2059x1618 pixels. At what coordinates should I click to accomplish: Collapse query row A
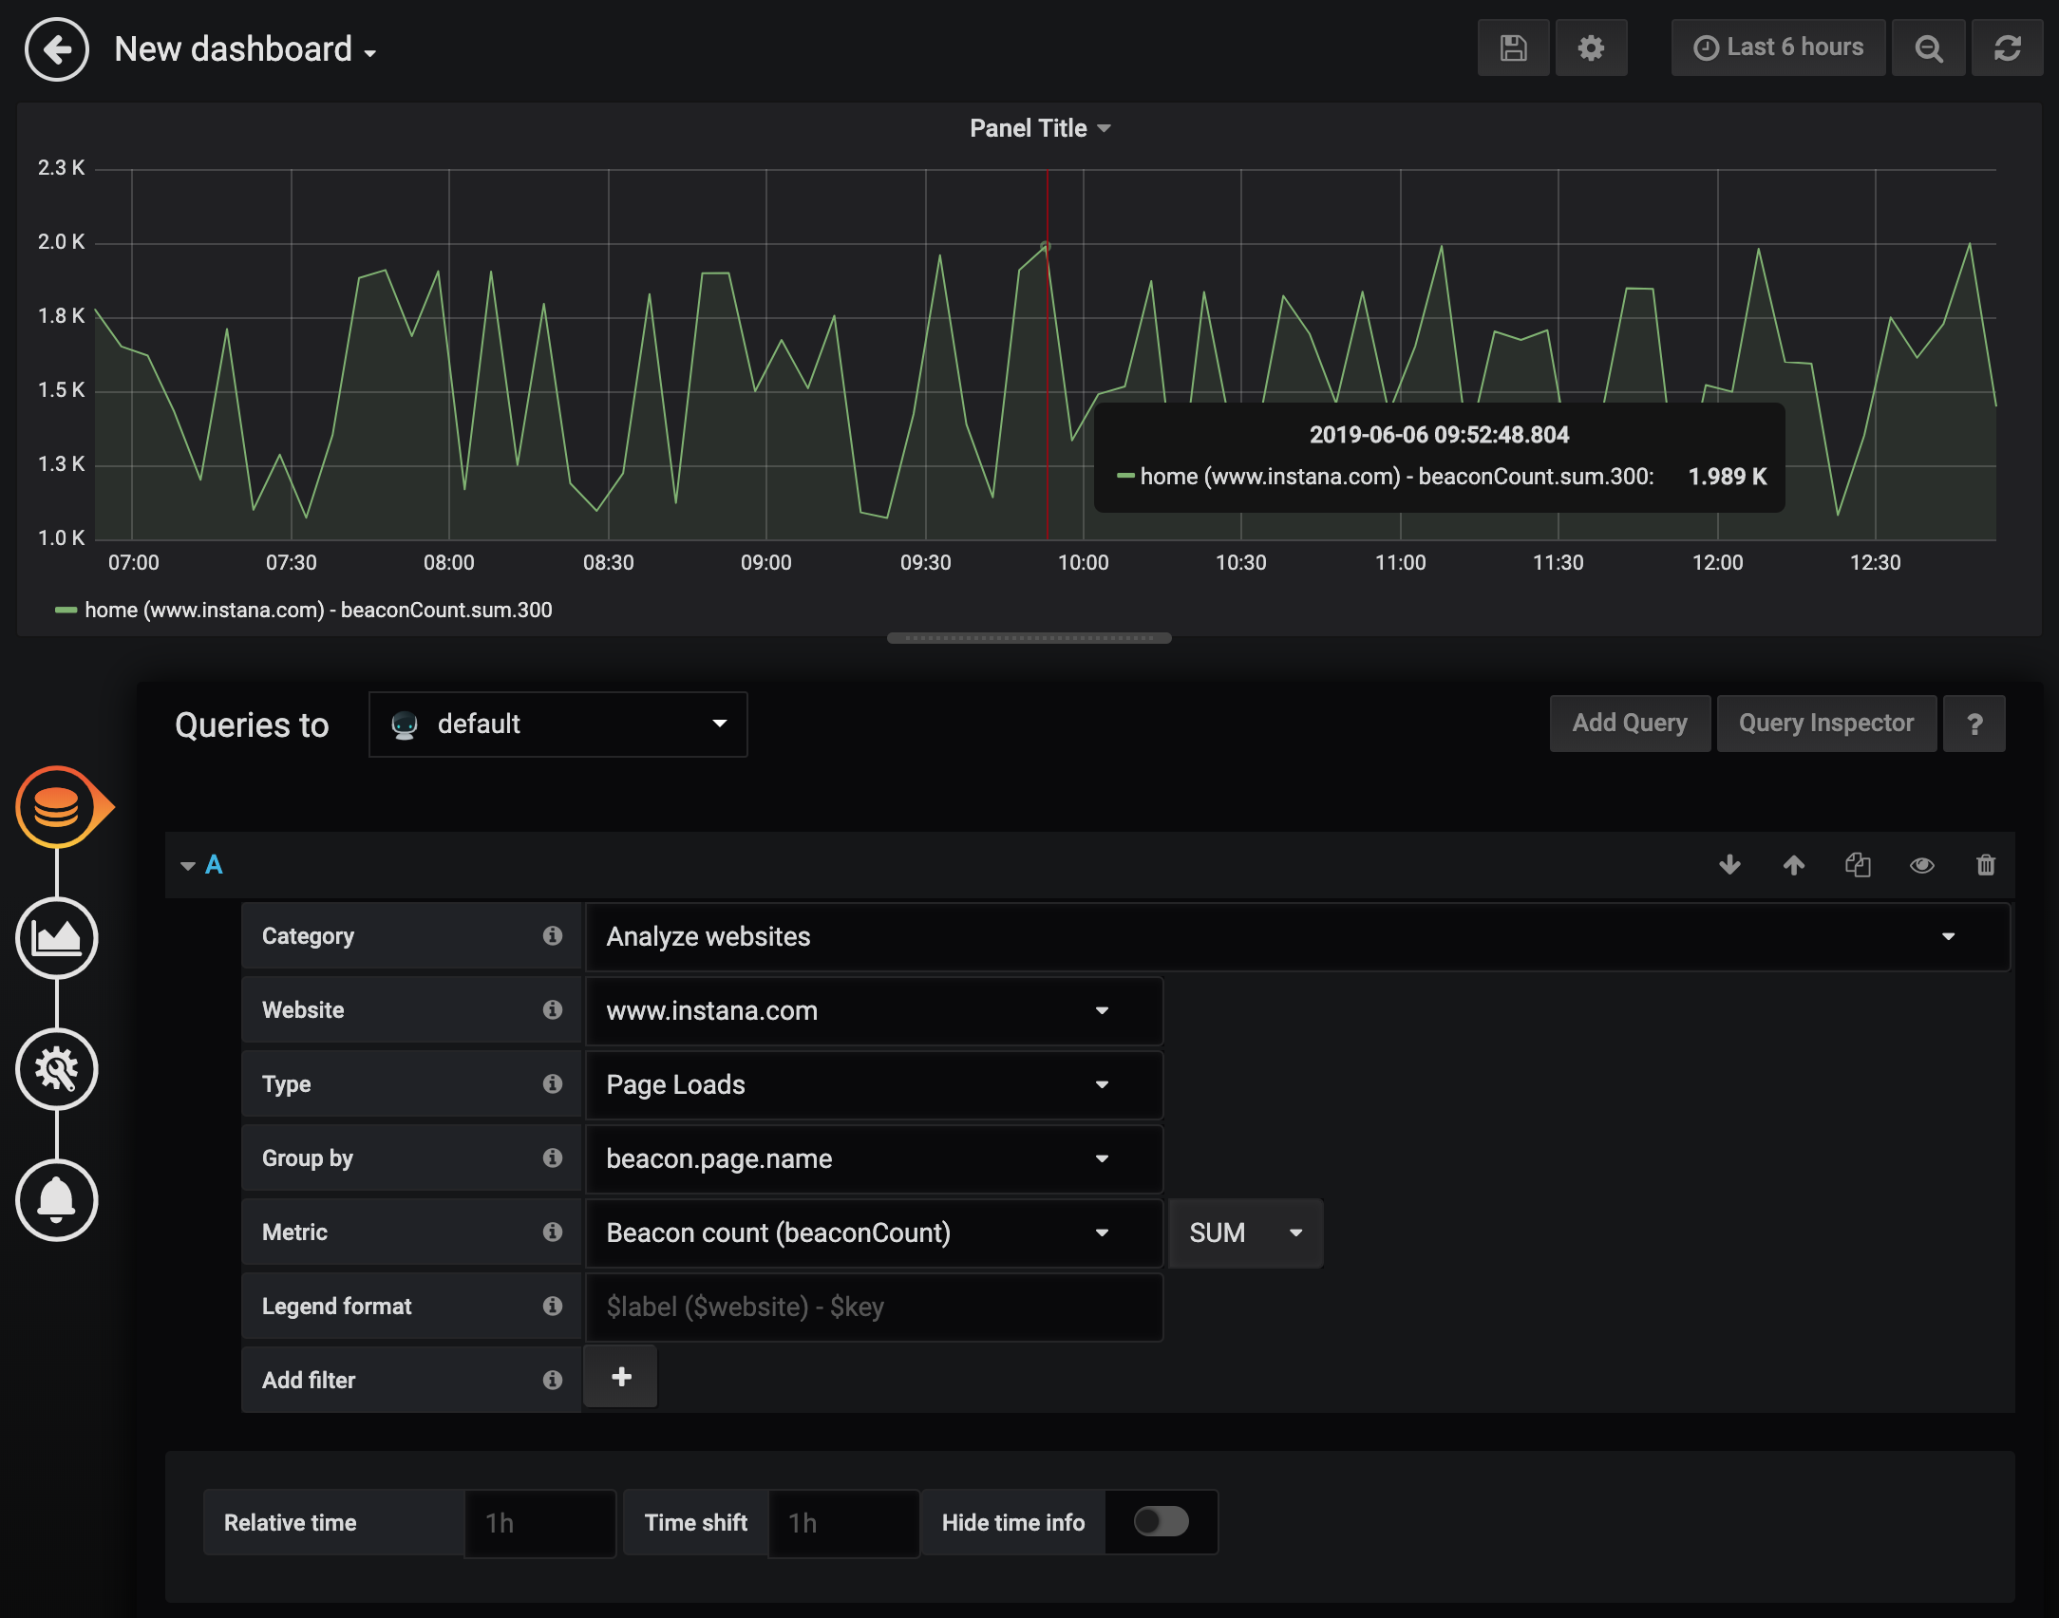click(x=188, y=865)
